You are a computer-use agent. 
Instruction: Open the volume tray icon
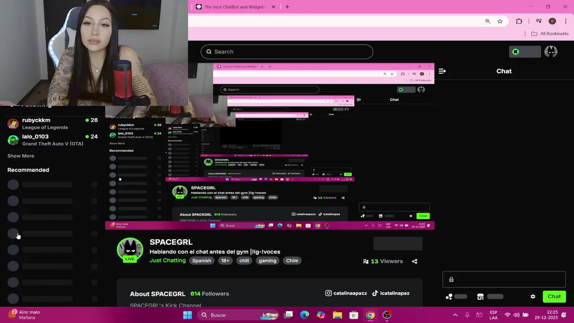(x=517, y=315)
